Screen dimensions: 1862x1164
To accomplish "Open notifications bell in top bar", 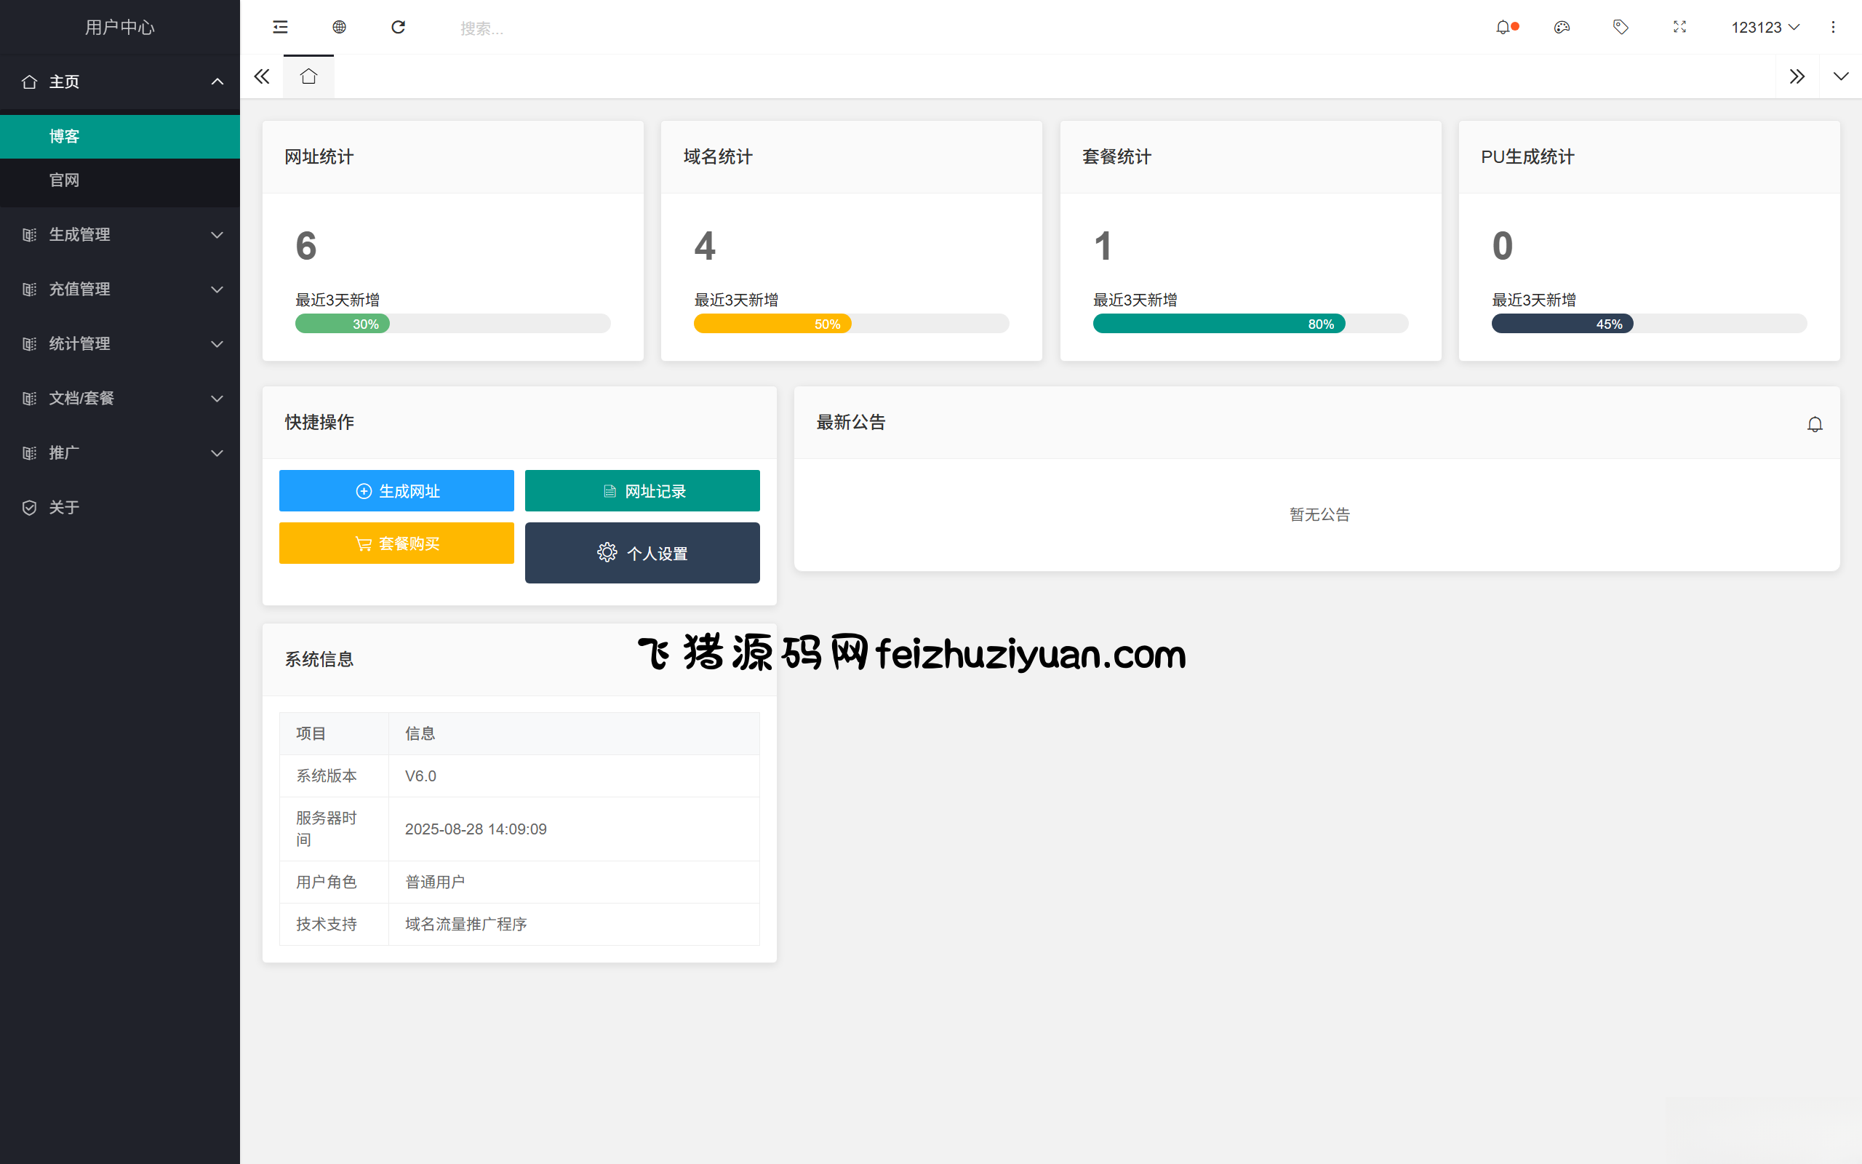I will click(x=1503, y=28).
